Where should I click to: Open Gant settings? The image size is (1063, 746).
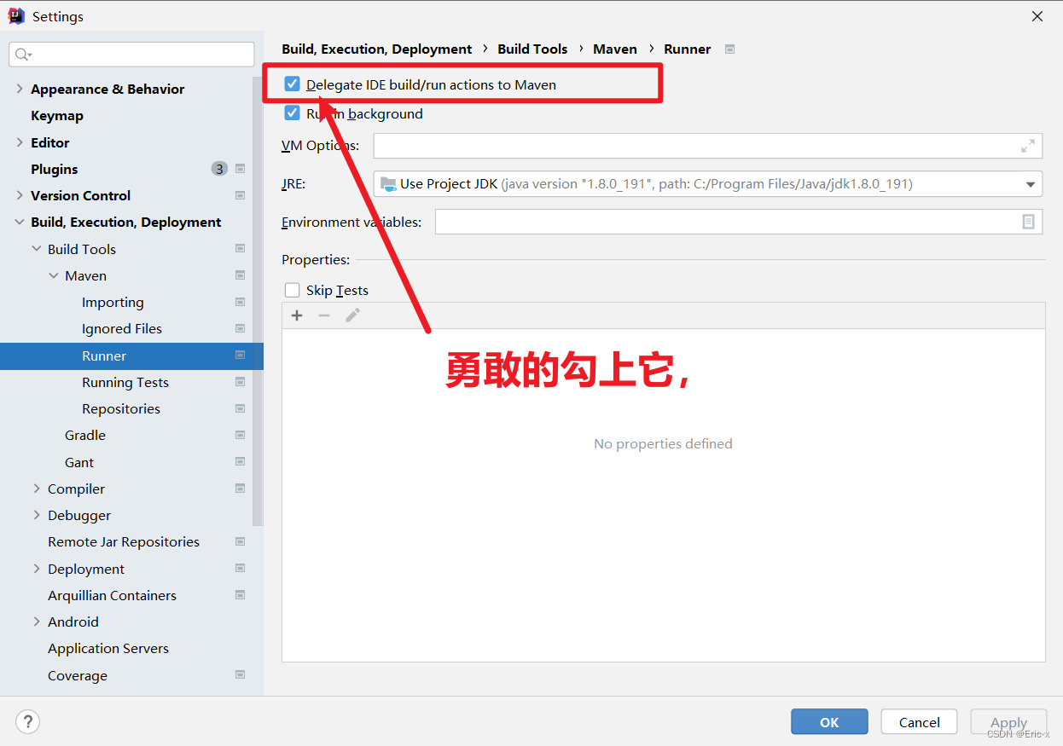pyautogui.click(x=79, y=462)
